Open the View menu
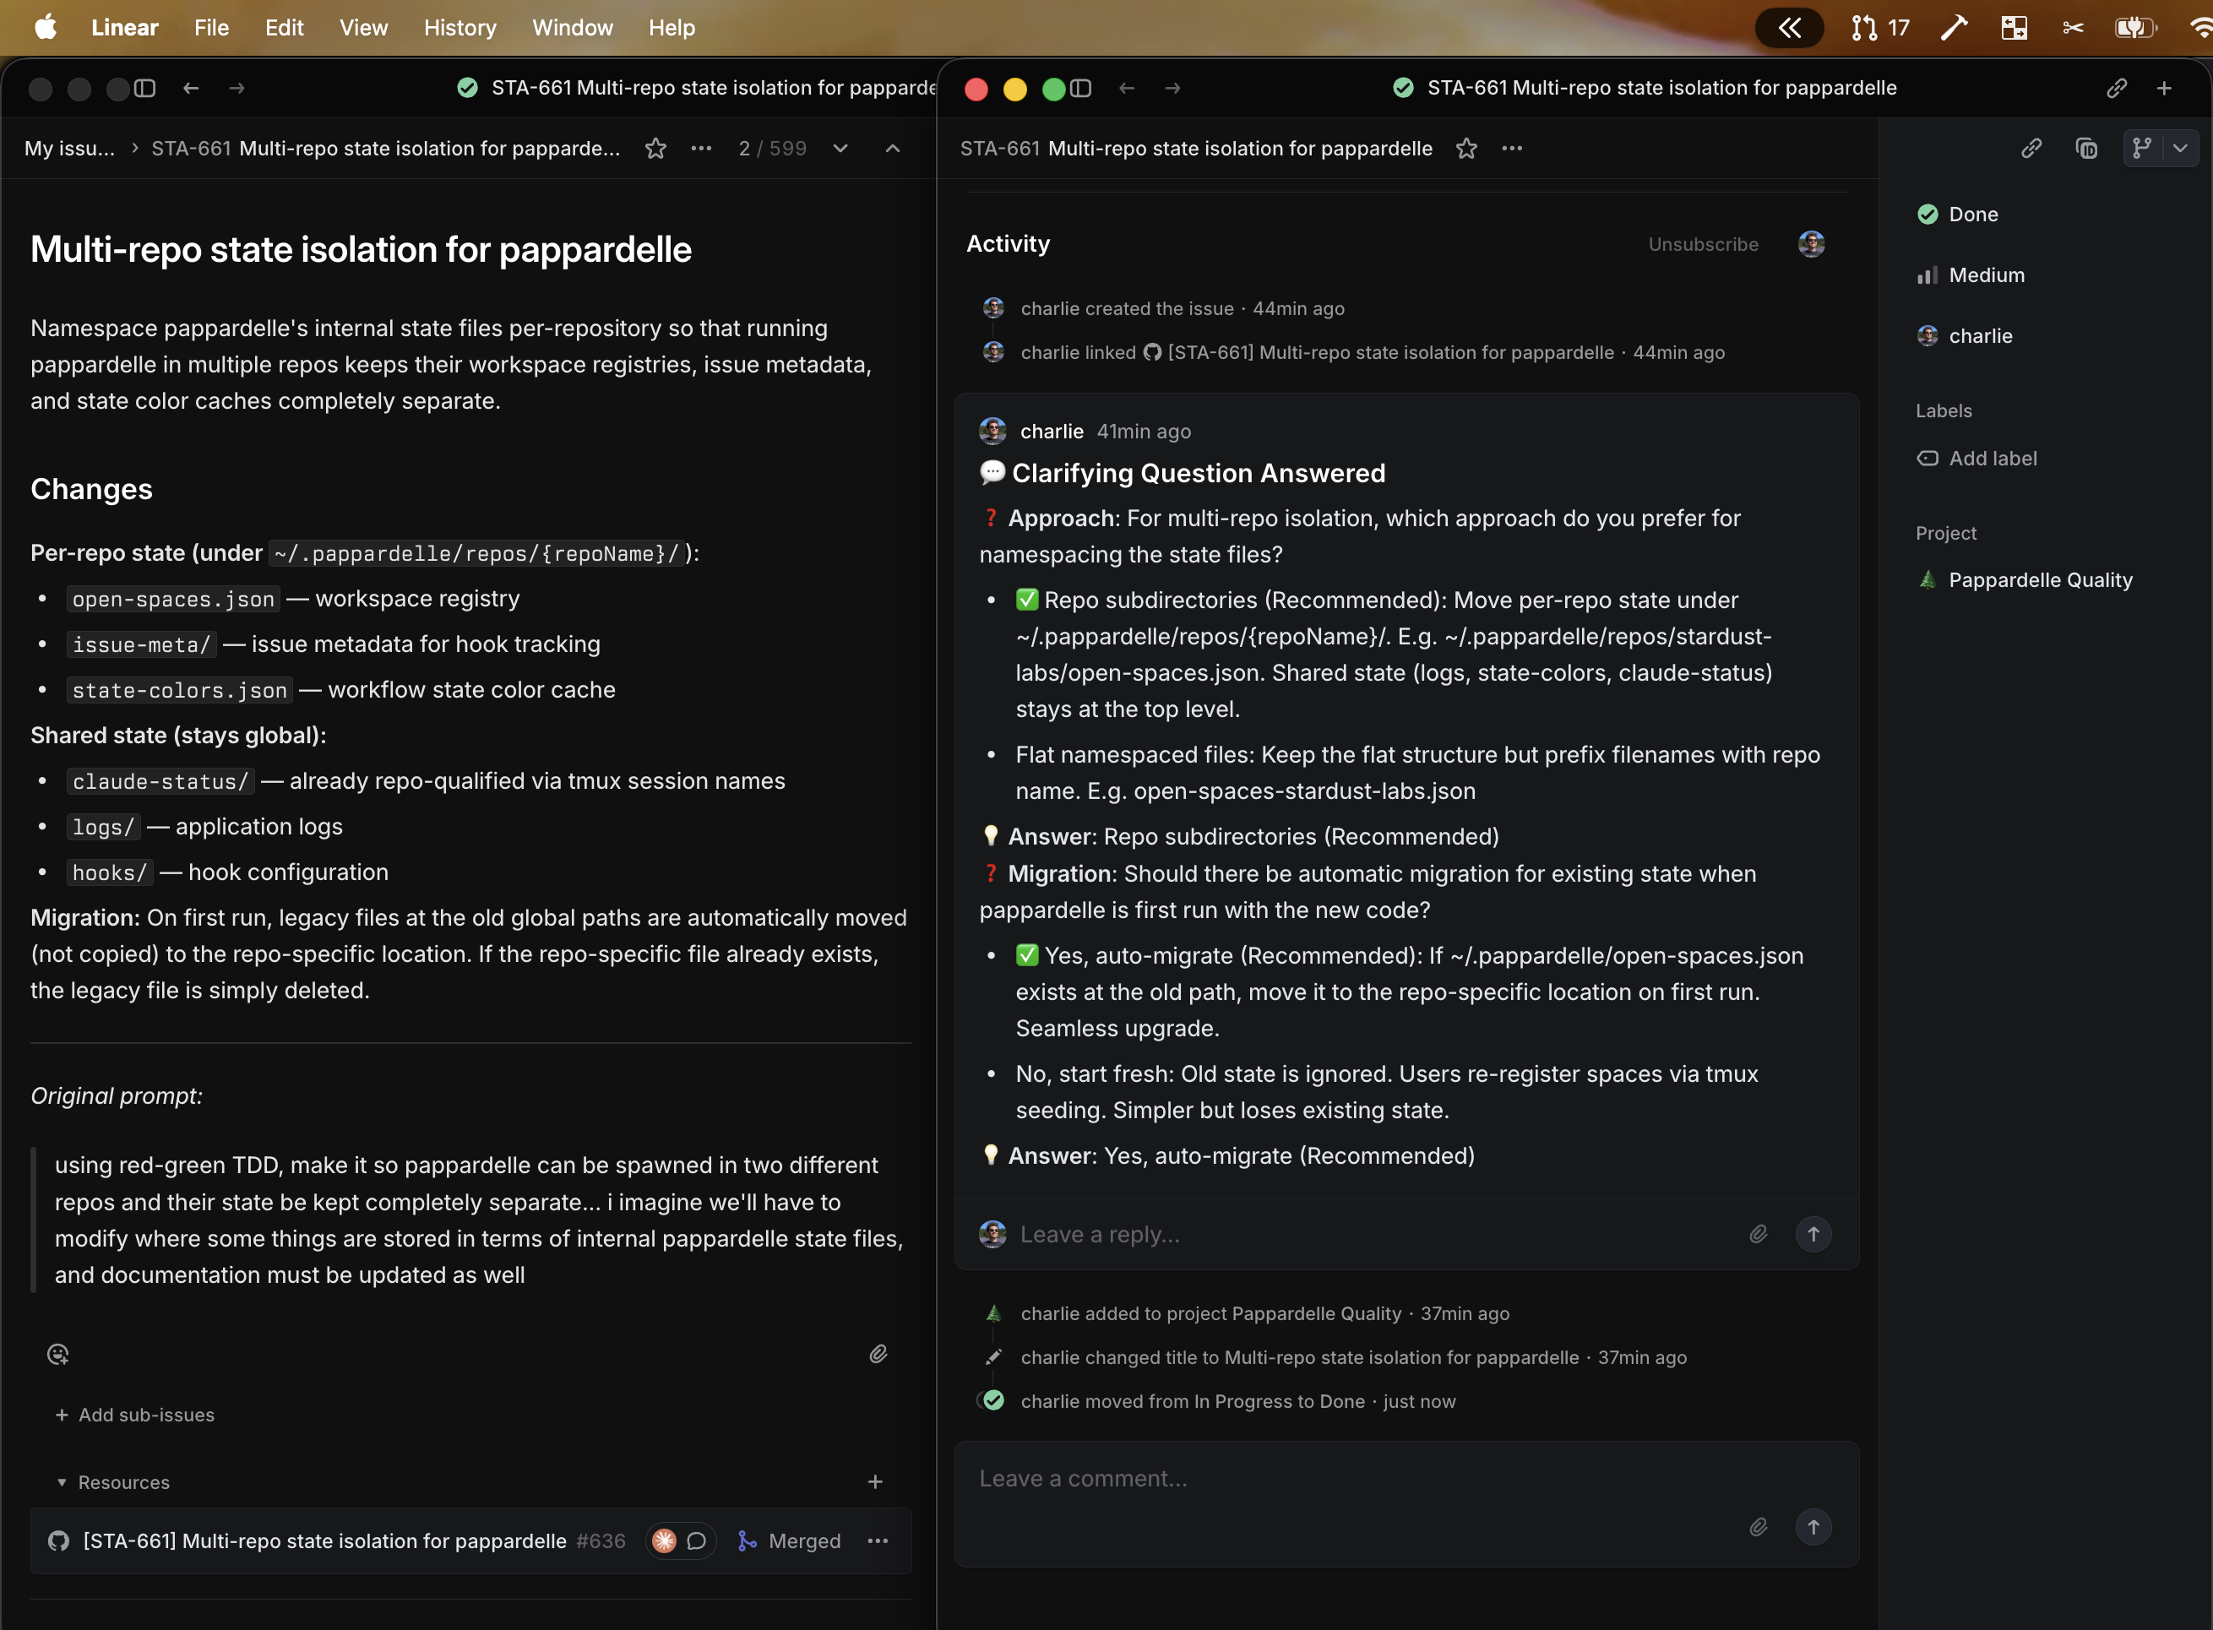 click(363, 28)
